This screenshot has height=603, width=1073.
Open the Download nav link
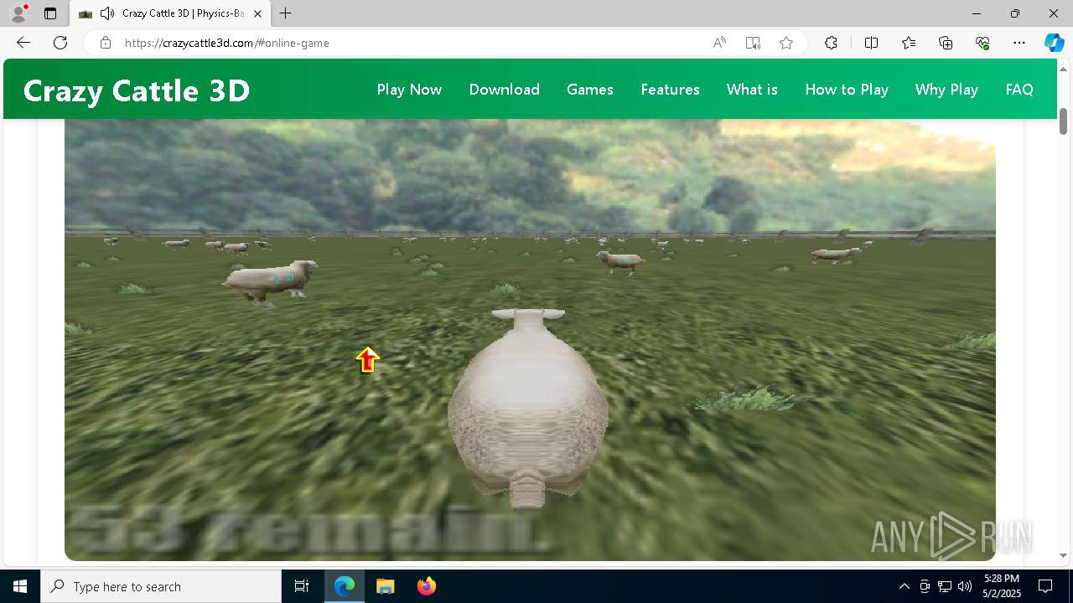[505, 90]
